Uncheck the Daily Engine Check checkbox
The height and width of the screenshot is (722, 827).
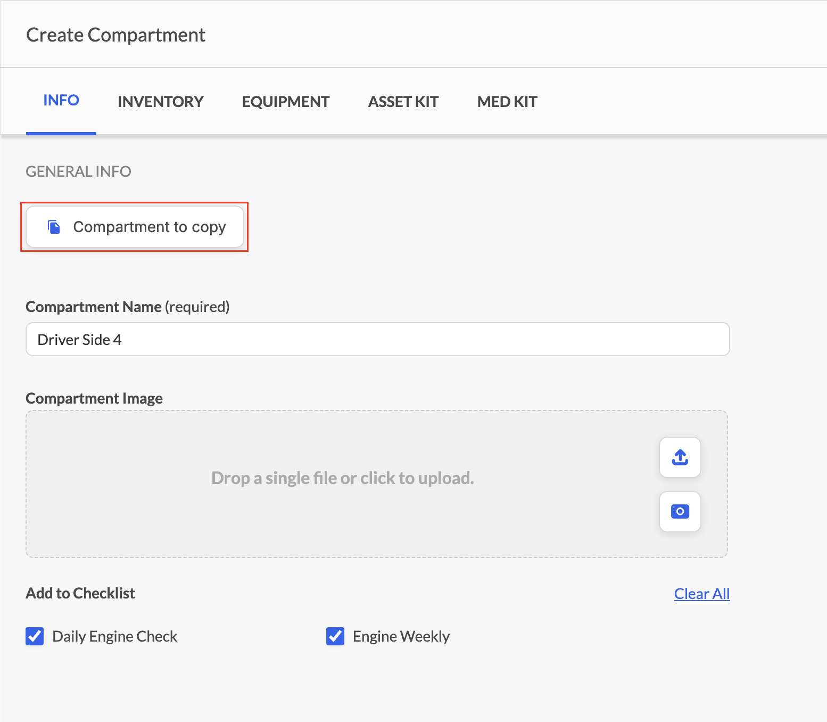[x=35, y=636]
